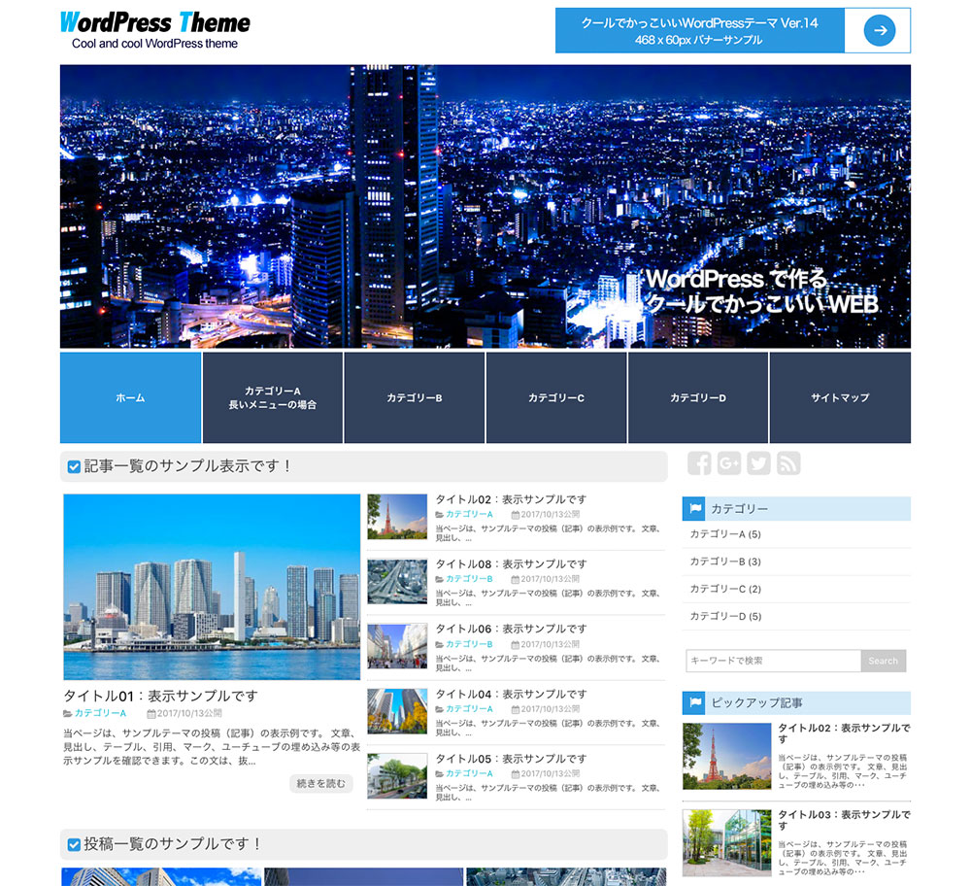
Task: Click Tokyo Tower thumbnail in タイトル02 list row
Action: point(397,516)
